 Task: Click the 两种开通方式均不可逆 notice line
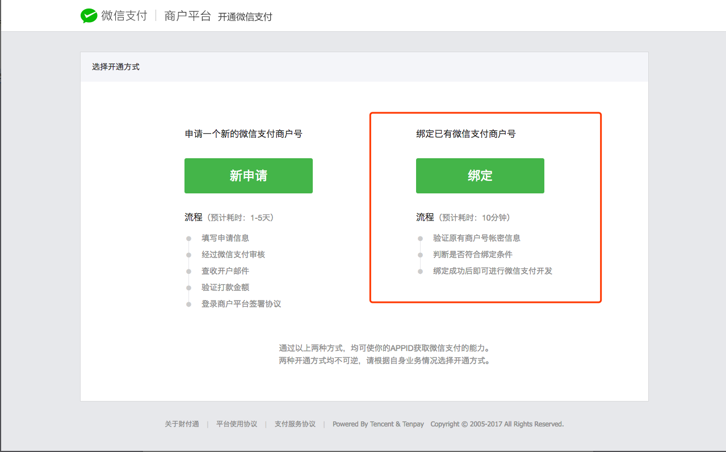(384, 361)
